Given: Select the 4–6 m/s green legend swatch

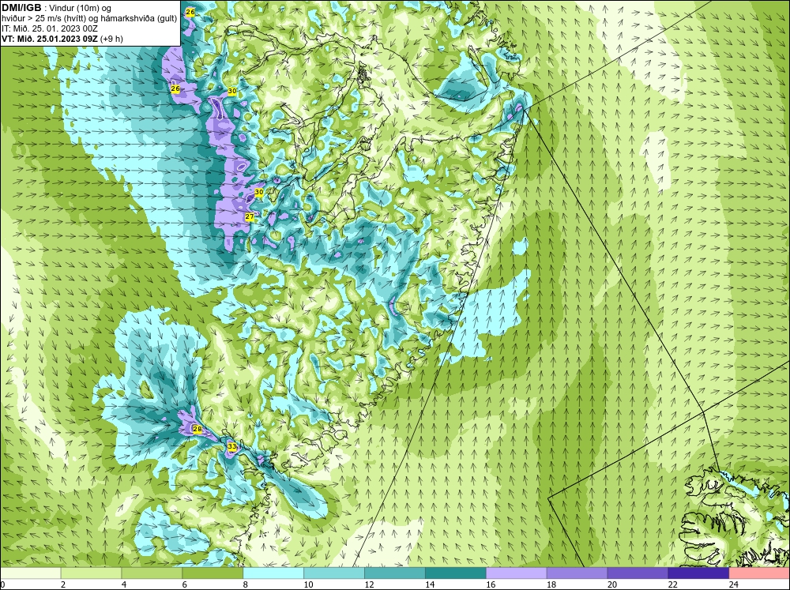Looking at the screenshot, I should (152, 573).
